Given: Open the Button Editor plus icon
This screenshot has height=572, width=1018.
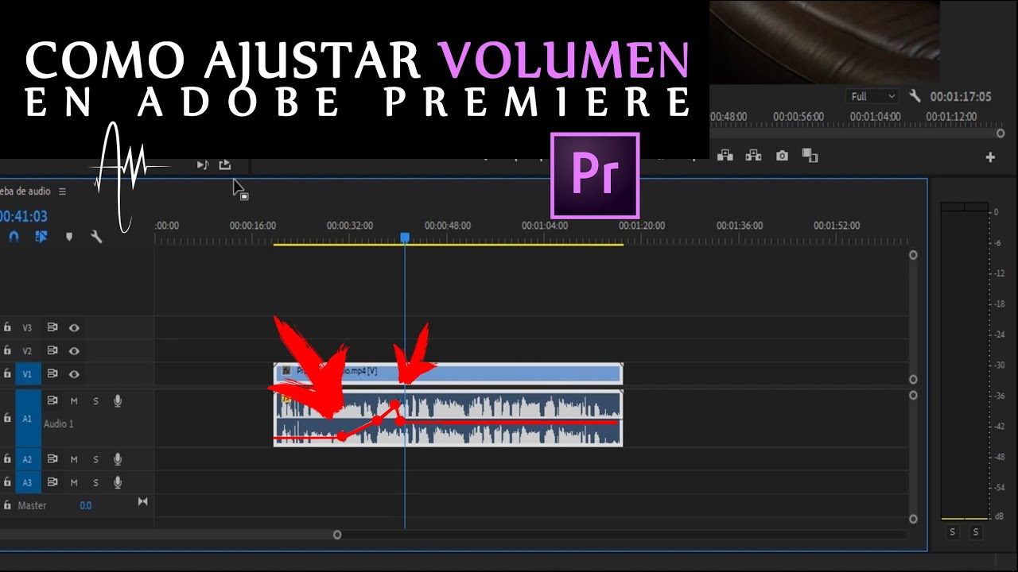Looking at the screenshot, I should pyautogui.click(x=990, y=157).
